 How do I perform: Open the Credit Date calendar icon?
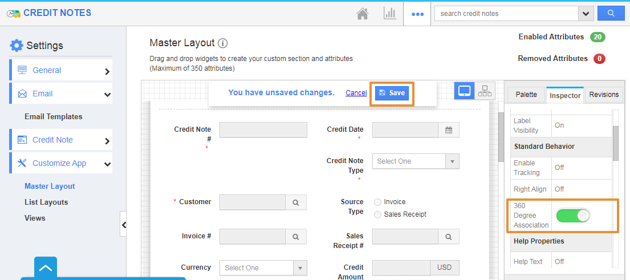[x=449, y=130]
